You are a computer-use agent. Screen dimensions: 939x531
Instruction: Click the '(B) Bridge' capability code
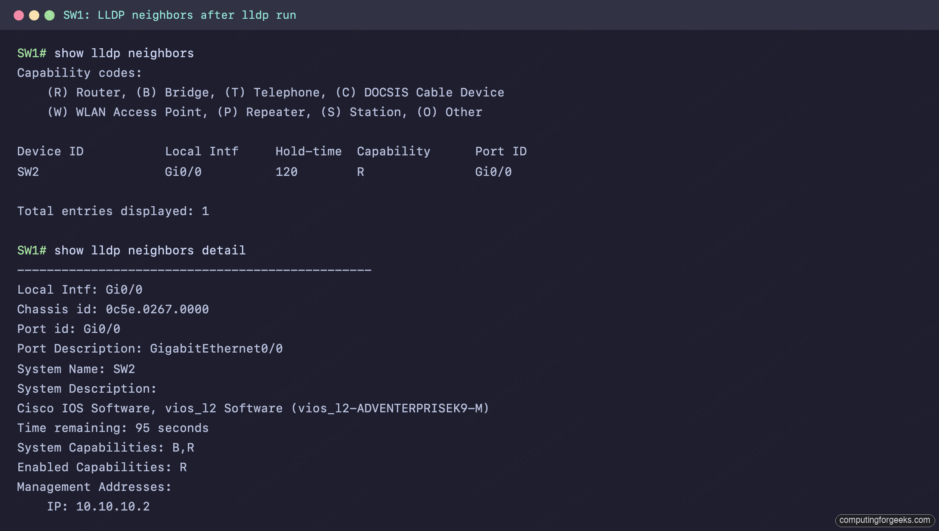[x=175, y=93]
